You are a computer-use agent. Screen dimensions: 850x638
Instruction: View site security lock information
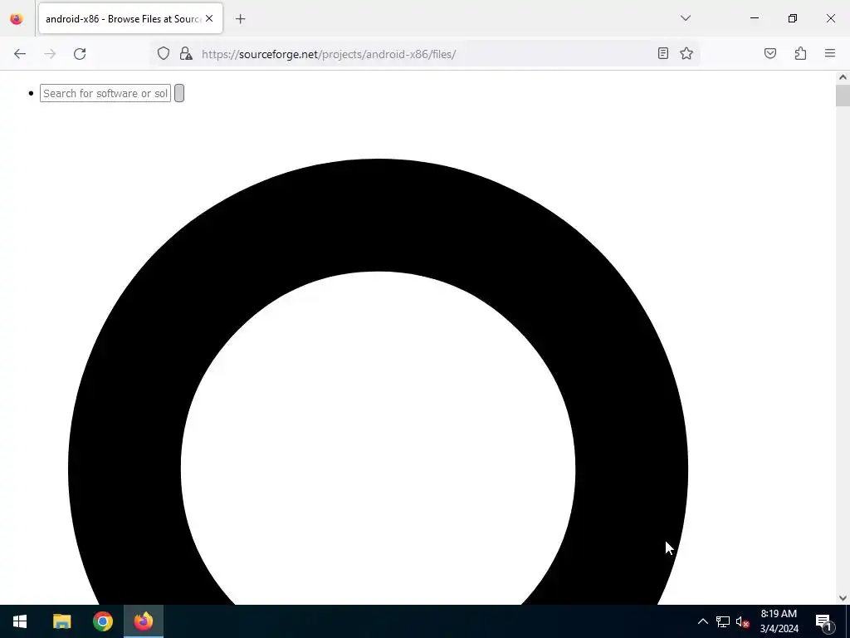point(186,53)
